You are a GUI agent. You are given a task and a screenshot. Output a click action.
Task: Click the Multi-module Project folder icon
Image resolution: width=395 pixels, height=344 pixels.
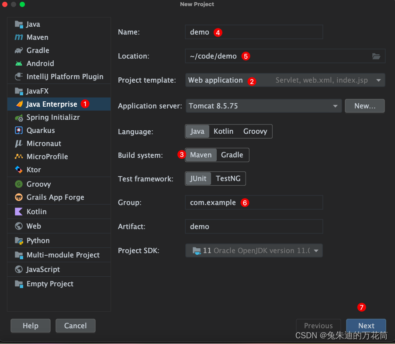(19, 255)
